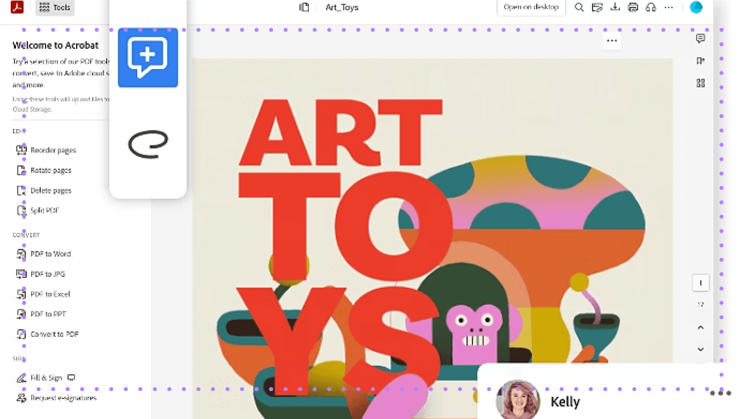Print the document using printer icon

[633, 7]
